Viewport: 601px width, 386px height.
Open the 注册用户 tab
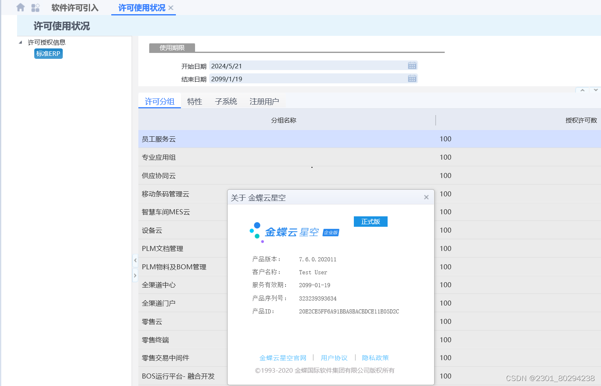pos(264,101)
